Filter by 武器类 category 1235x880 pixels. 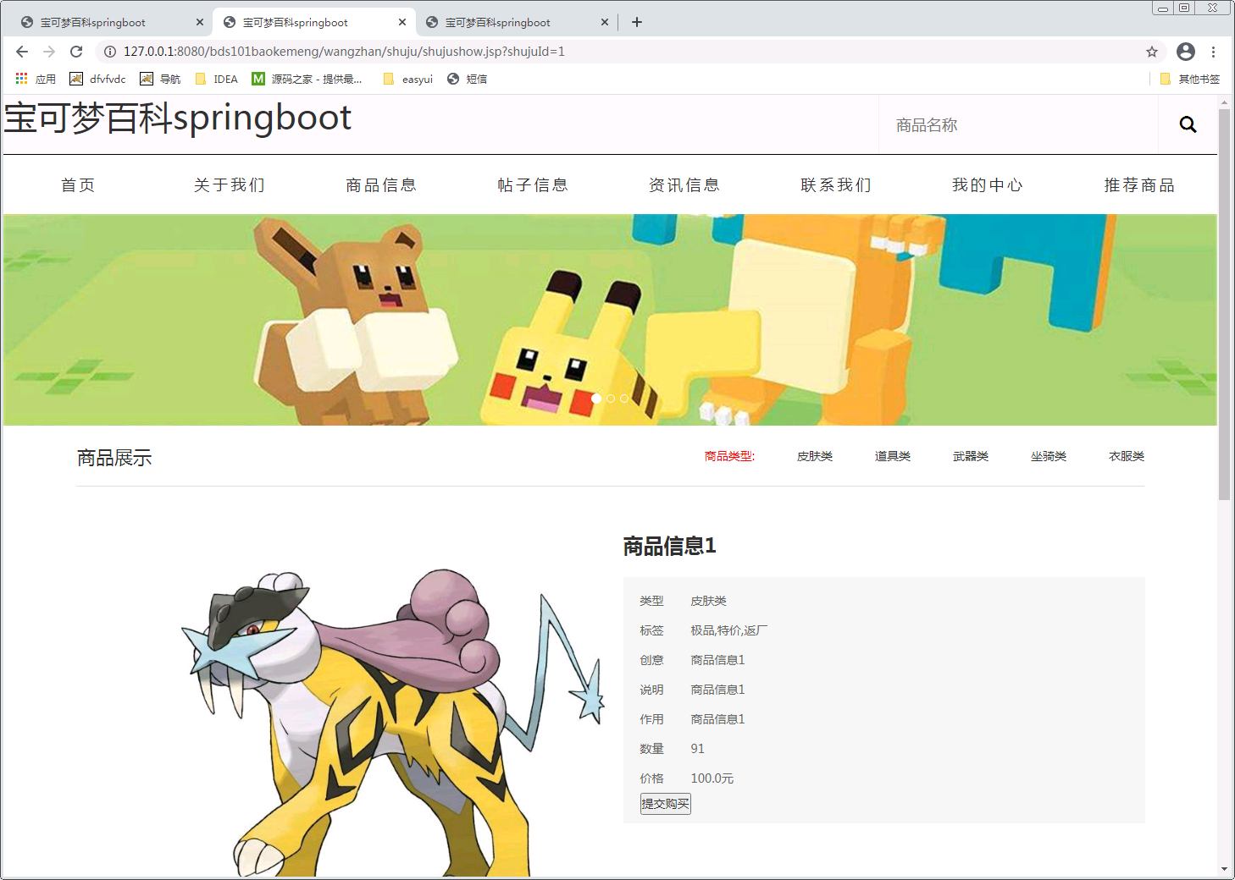[x=971, y=456]
